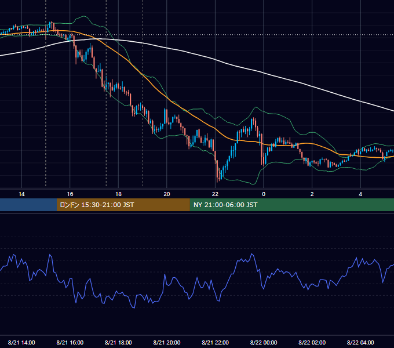Click the 8/21 16:00 date label
The image size is (394, 348).
coord(70,342)
